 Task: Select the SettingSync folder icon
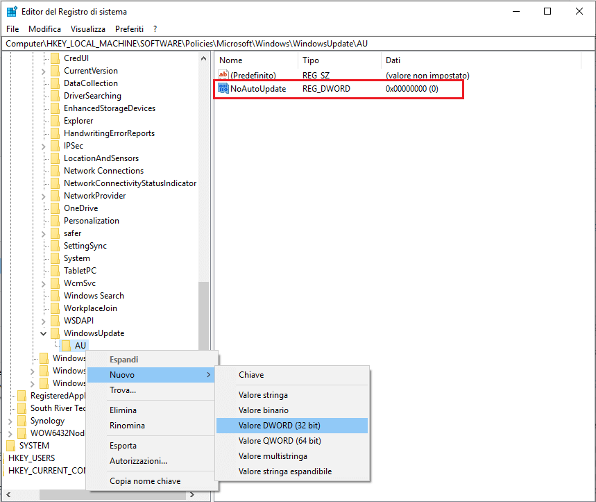[x=55, y=246]
